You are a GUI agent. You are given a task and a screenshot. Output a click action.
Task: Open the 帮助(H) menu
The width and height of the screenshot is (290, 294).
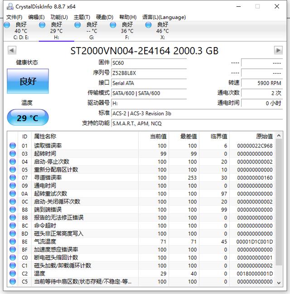point(128,17)
